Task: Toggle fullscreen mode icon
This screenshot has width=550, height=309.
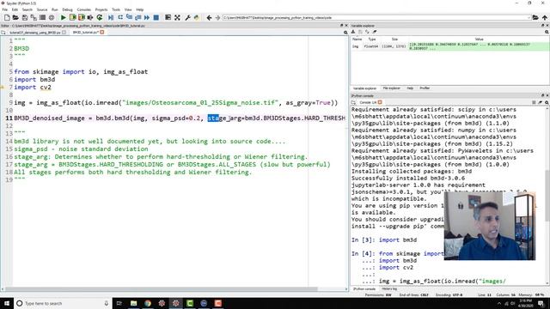Action: point(178,17)
